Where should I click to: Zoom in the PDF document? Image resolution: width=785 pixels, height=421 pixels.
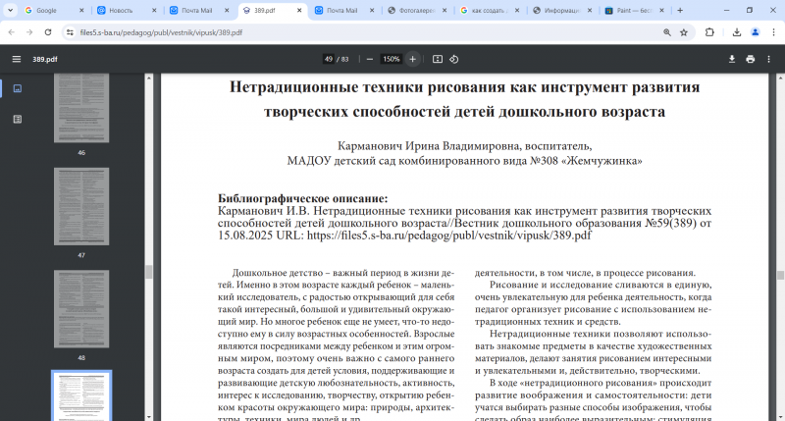point(412,59)
